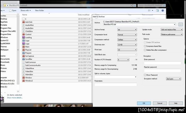Screen dimensions: 186x113
Task: Open Documents in navigation pane
Action: tap(5, 59)
